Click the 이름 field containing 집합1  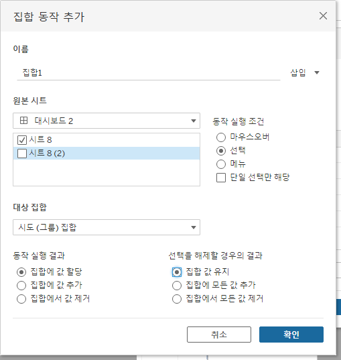(149, 73)
